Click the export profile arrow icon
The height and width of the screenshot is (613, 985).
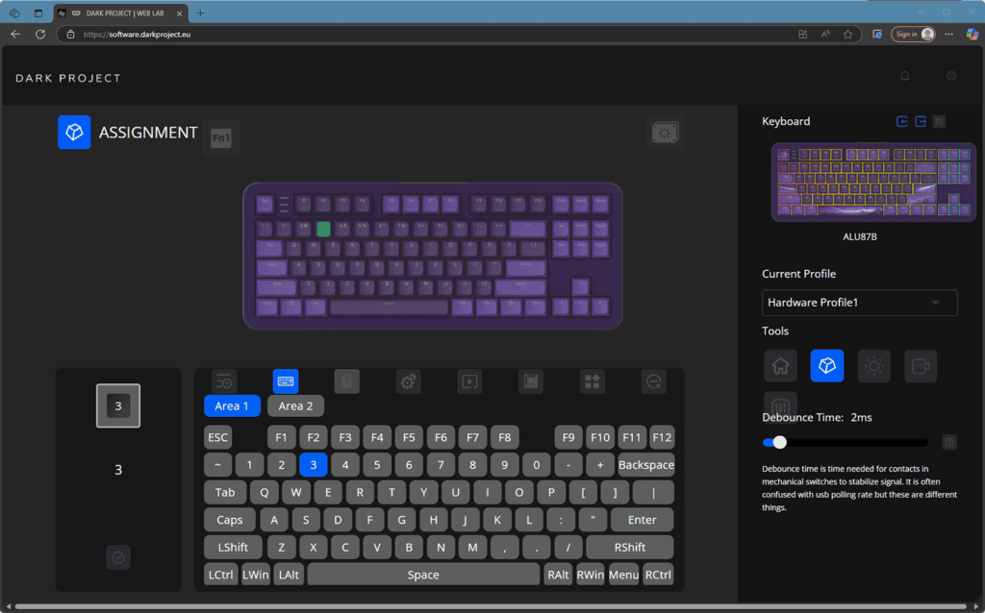tap(921, 122)
